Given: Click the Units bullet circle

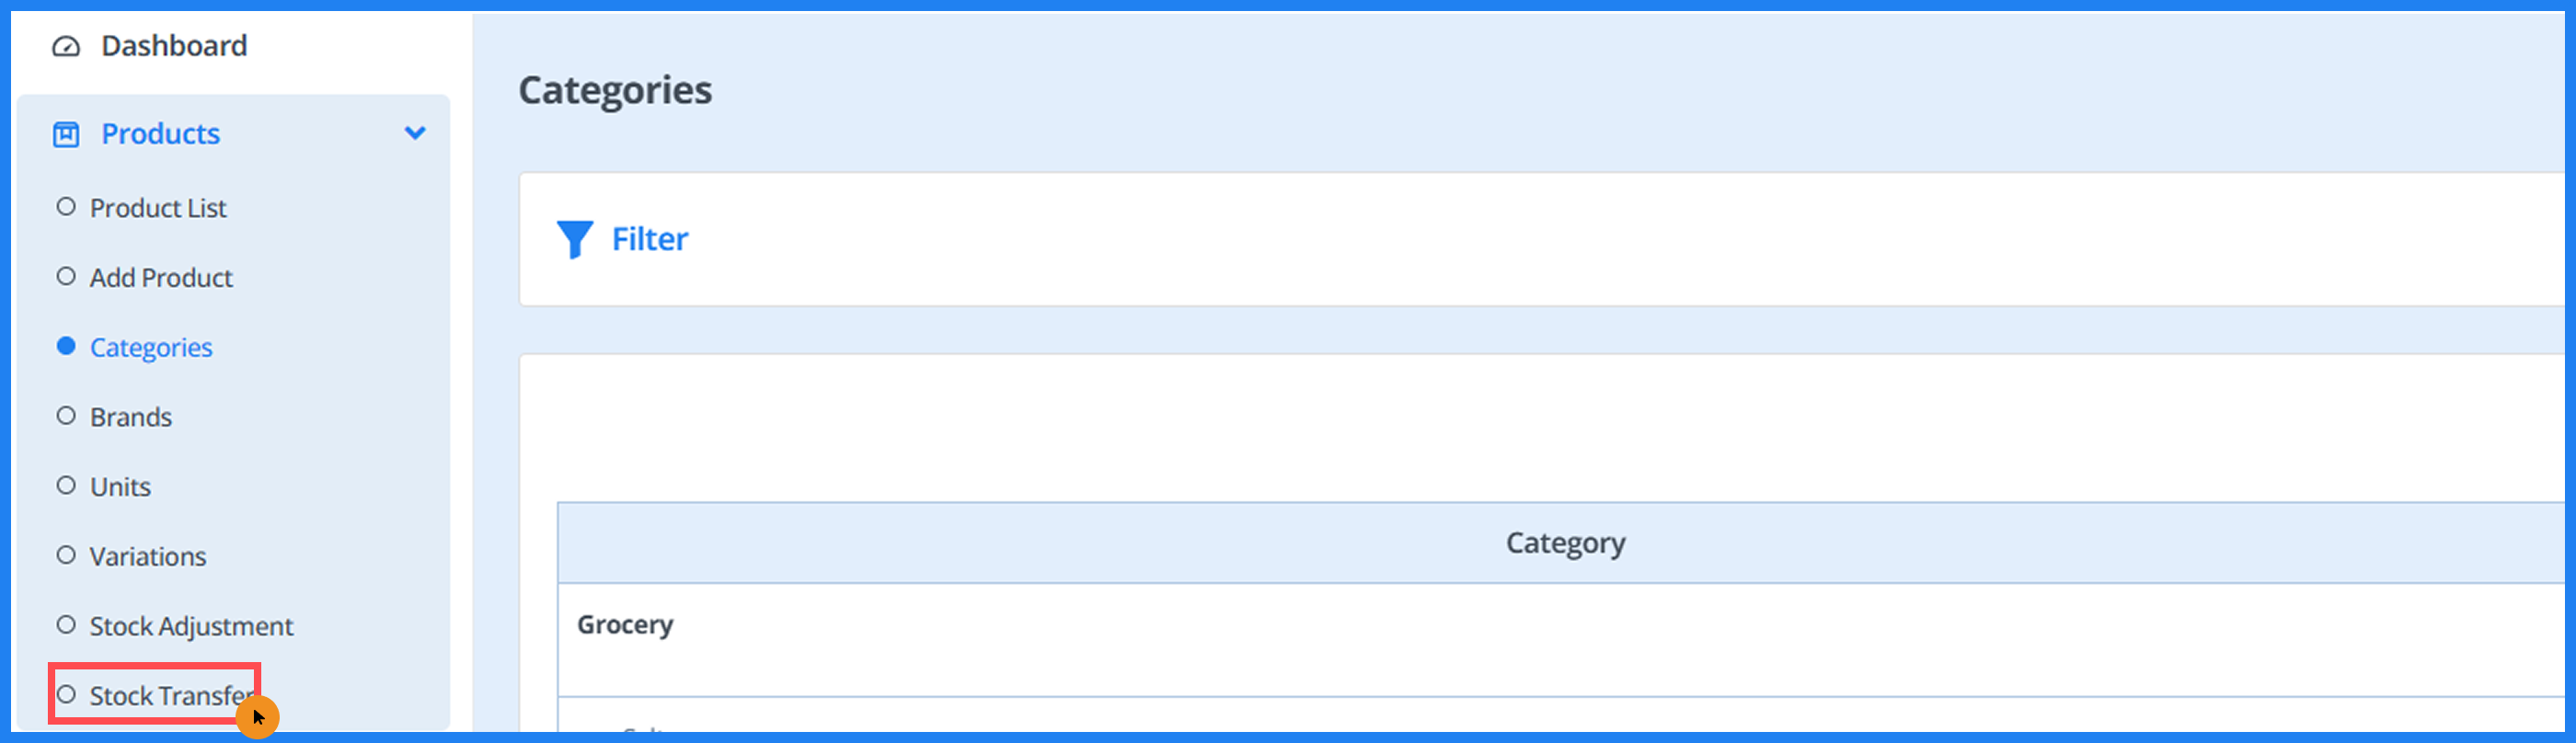Looking at the screenshot, I should coord(66,485).
